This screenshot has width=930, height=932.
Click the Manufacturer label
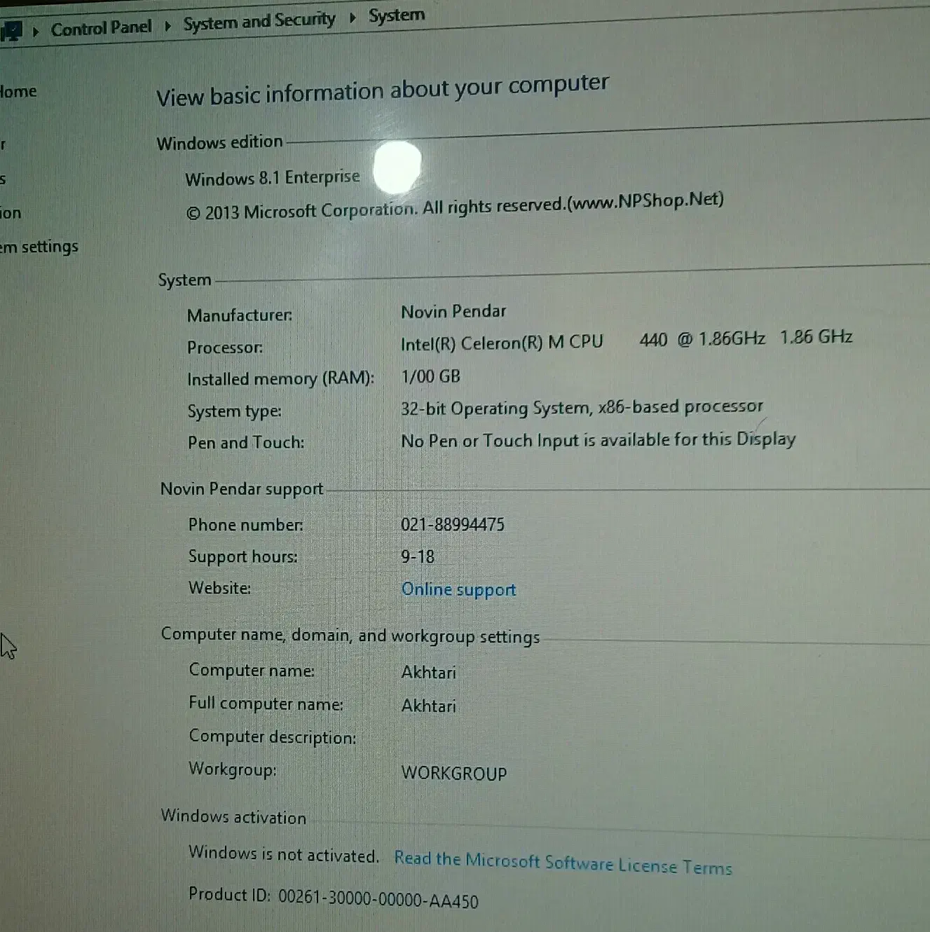(x=240, y=316)
